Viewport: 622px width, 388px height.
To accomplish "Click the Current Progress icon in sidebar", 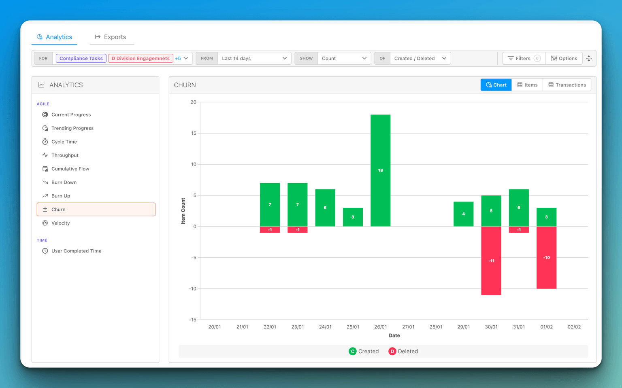I will (x=45, y=114).
